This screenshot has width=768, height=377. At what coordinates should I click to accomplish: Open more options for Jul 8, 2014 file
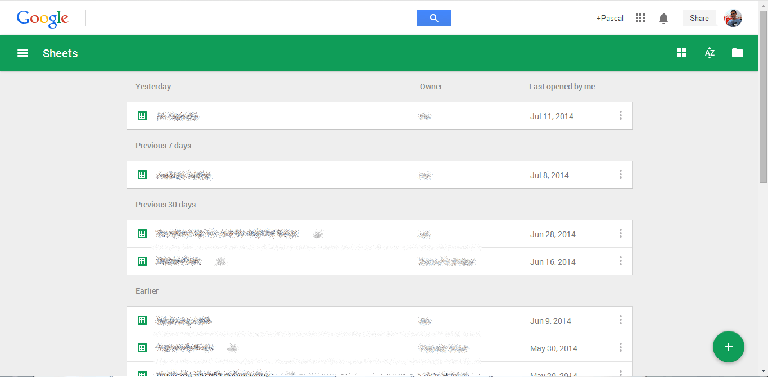coord(620,175)
